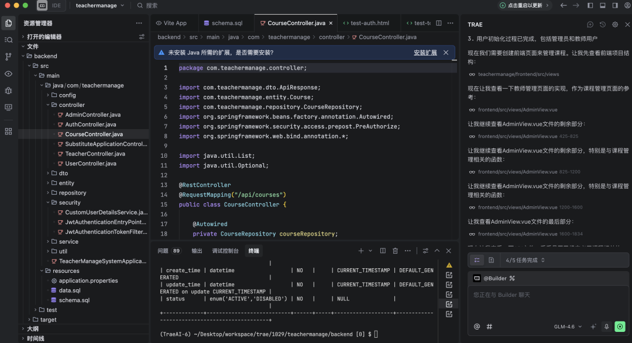
Task: Dismiss the Java extension notification
Action: [446, 53]
